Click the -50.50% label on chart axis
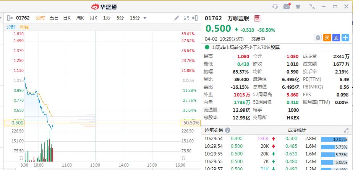 (x=191, y=123)
